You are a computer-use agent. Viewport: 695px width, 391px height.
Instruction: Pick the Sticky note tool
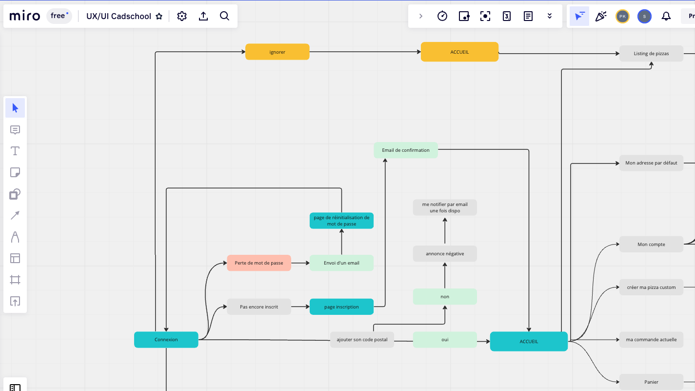point(15,172)
